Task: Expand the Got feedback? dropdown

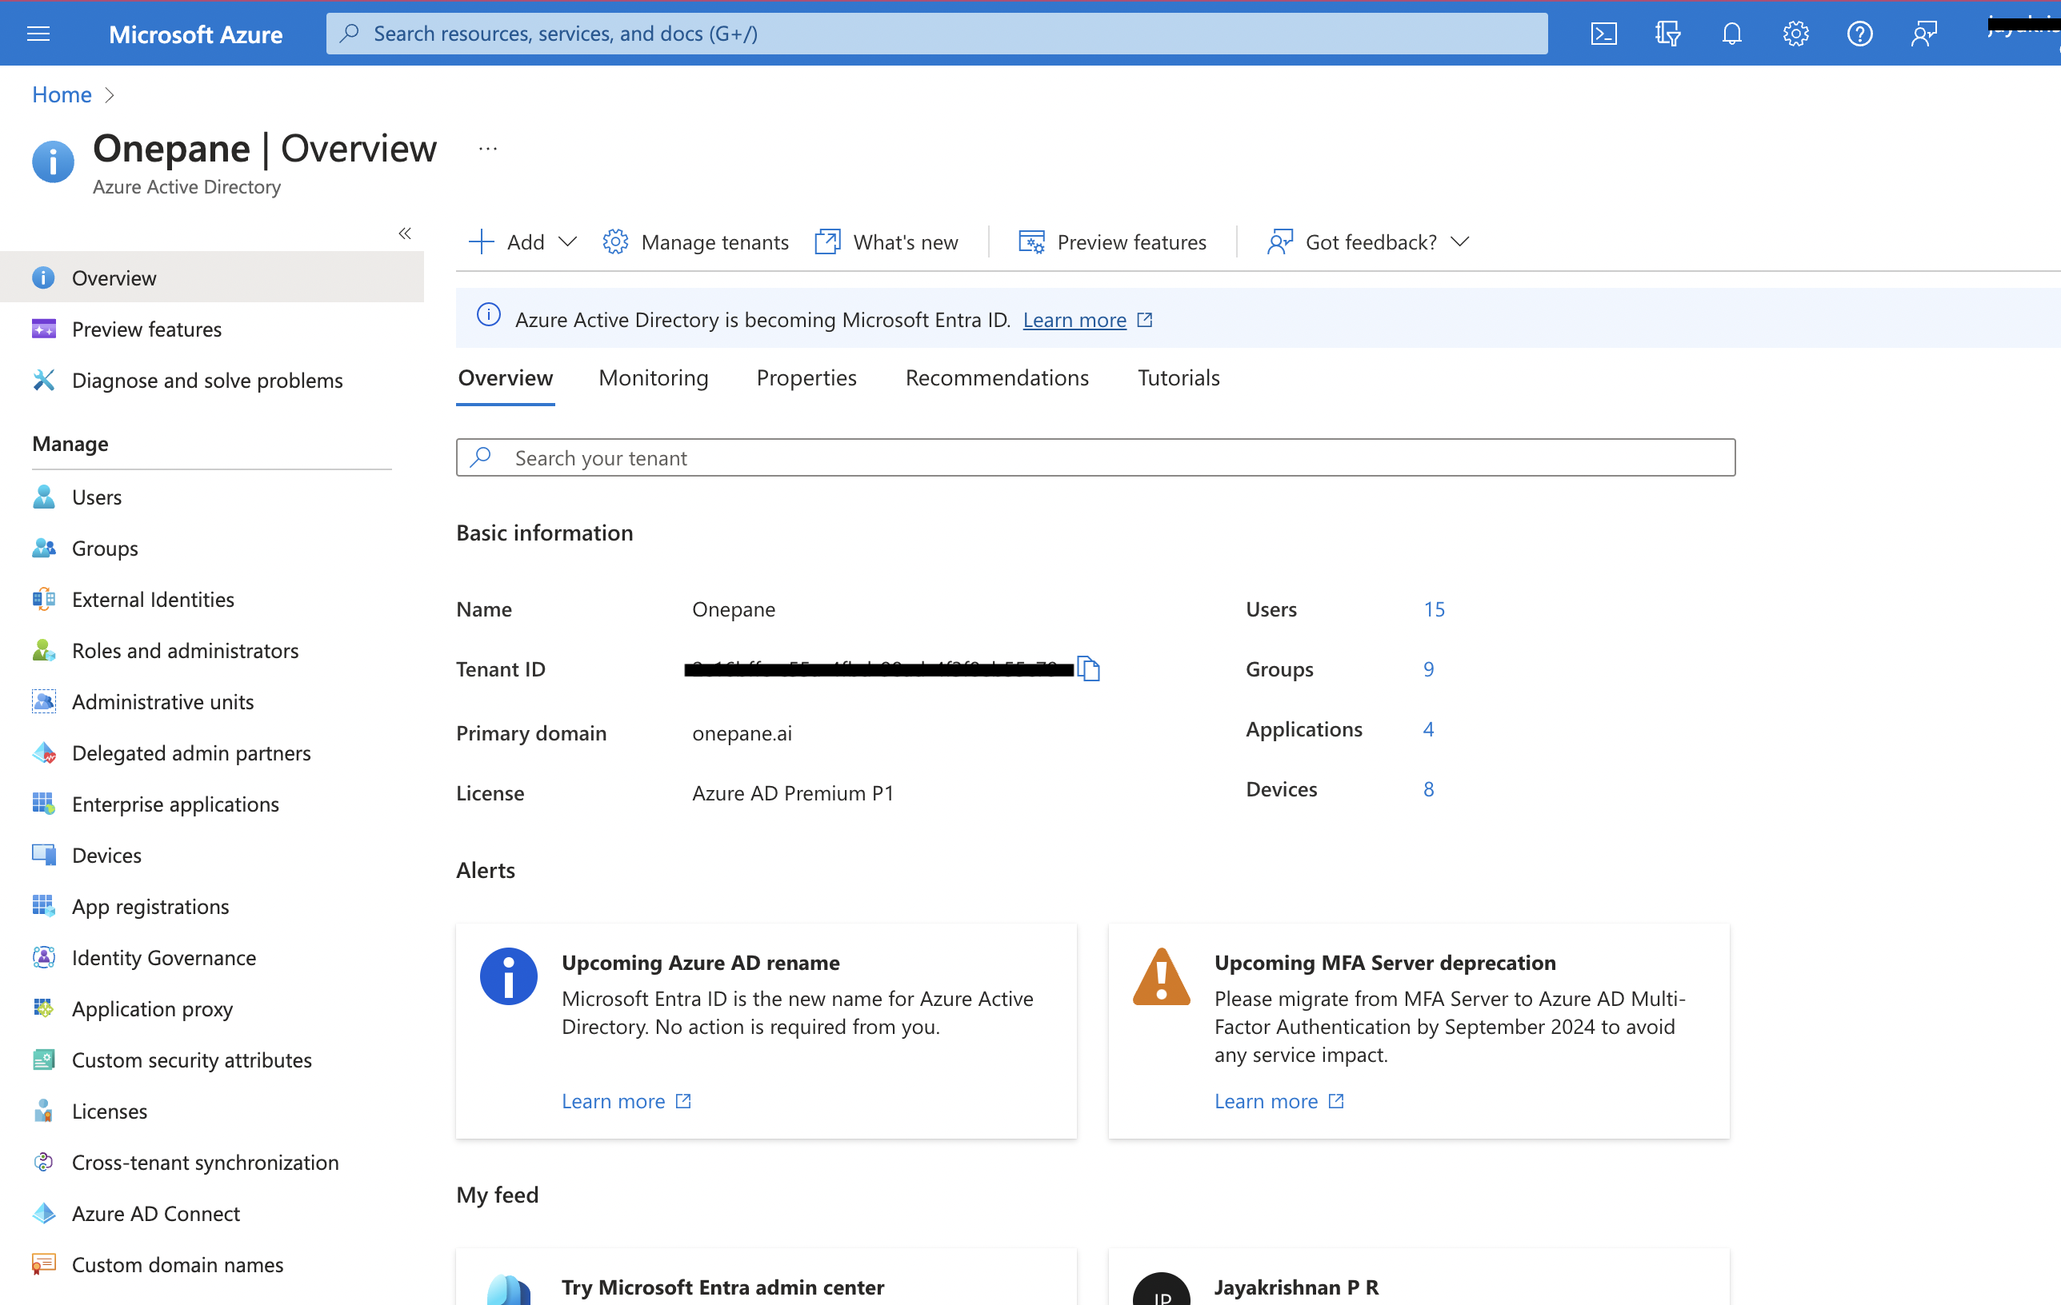Action: [1369, 242]
